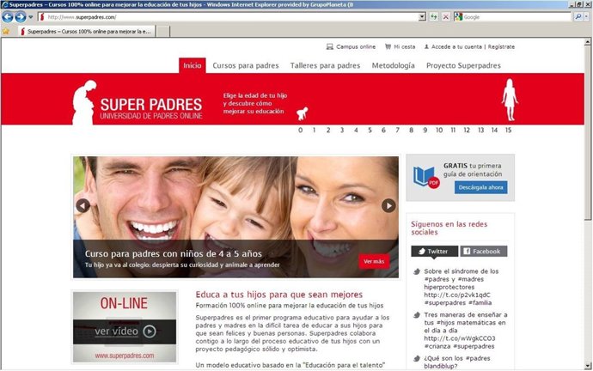Click www.superpadres.com under the video
Screen dimensions: 593x371
click(x=125, y=356)
